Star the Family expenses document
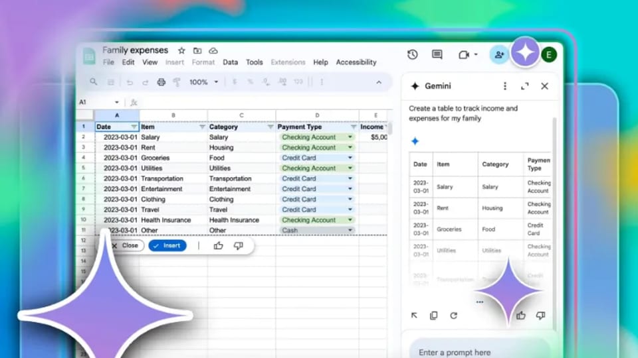This screenshot has width=638, height=358. click(x=181, y=51)
